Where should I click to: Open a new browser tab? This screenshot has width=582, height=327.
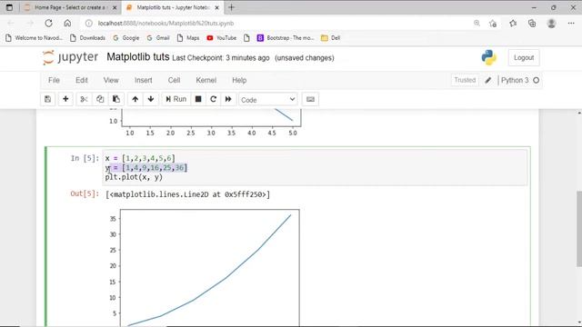point(231,7)
